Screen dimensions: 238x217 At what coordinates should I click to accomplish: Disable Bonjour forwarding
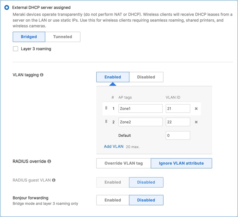click(x=146, y=200)
